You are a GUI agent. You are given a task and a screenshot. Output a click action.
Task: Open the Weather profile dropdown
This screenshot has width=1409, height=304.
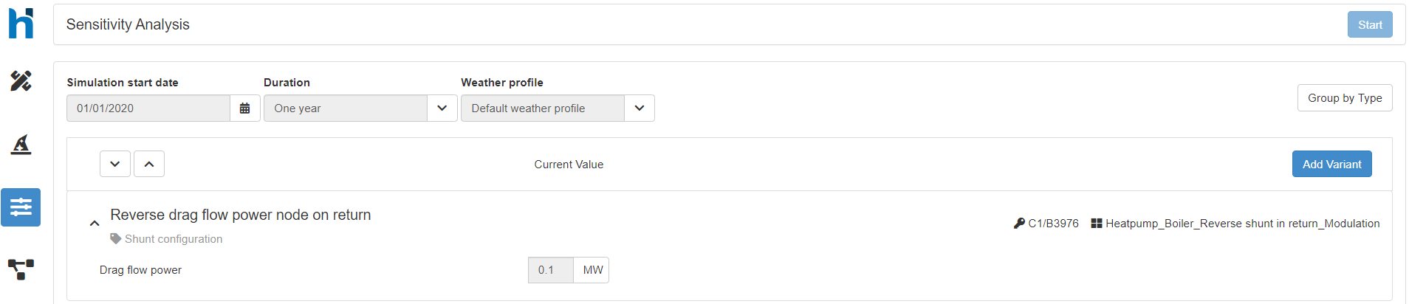click(x=639, y=108)
